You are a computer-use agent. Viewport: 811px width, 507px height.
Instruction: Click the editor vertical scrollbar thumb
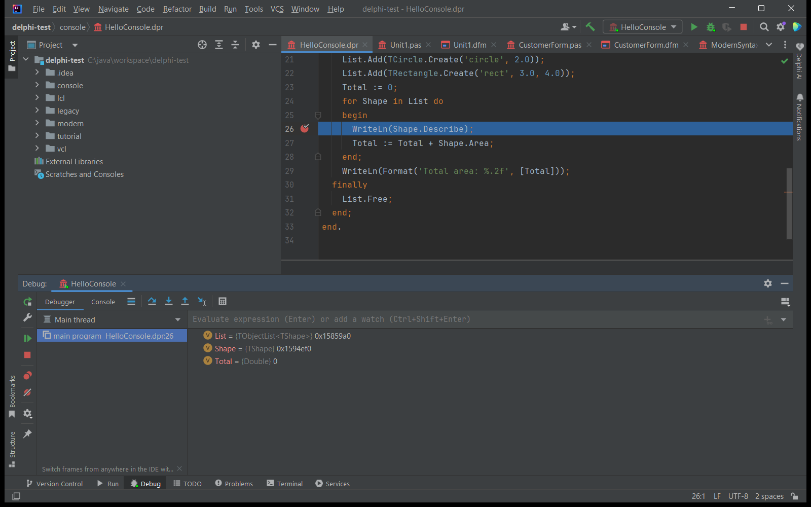click(789, 203)
